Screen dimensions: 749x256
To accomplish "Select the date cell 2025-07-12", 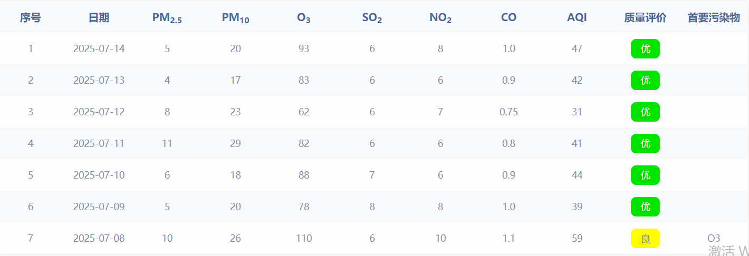I will (x=99, y=112).
